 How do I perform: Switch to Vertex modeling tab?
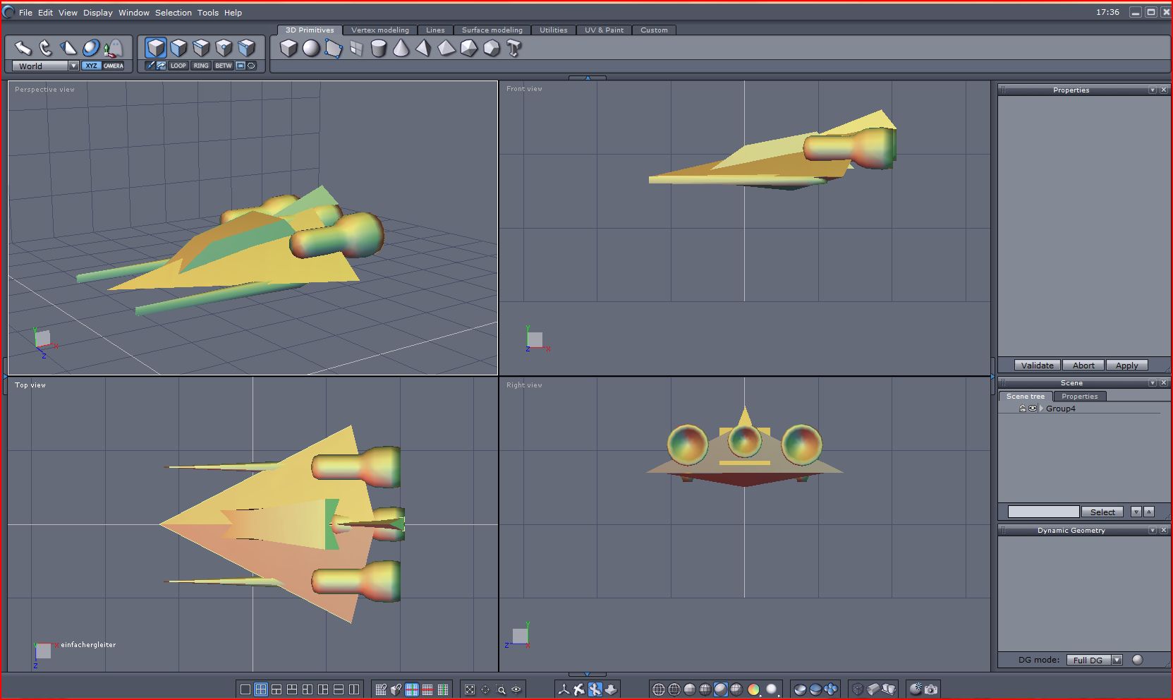[x=380, y=30]
